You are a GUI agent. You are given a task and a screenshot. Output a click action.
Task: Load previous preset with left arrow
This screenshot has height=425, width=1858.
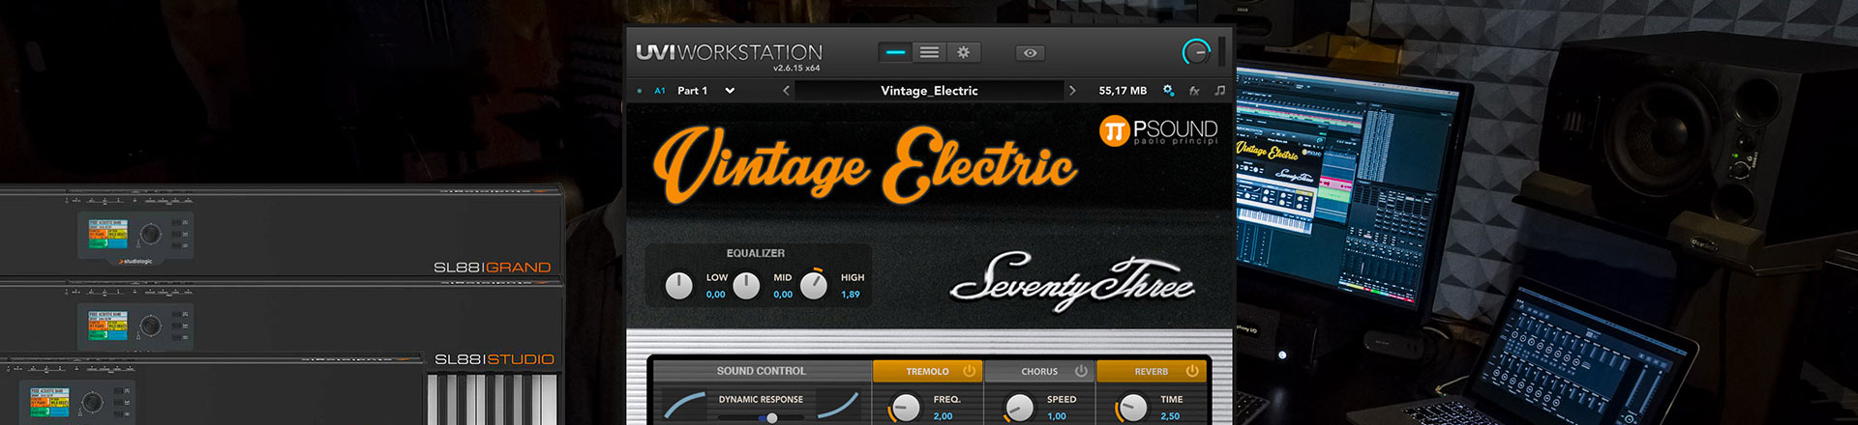point(786,91)
